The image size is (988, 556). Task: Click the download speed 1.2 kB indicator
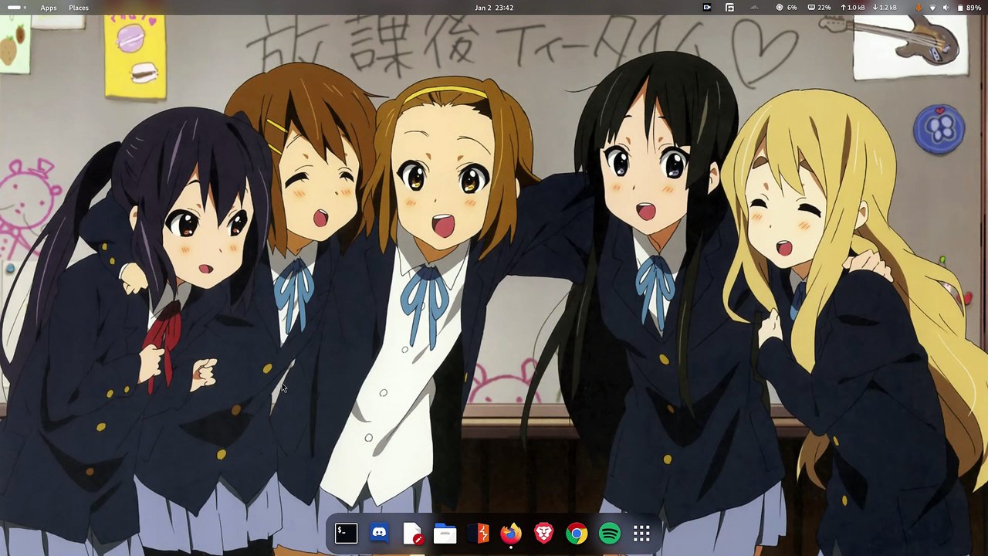(x=885, y=8)
